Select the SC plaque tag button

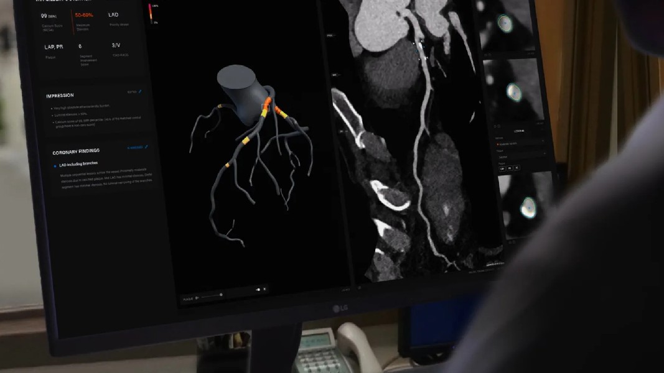[x=517, y=168]
